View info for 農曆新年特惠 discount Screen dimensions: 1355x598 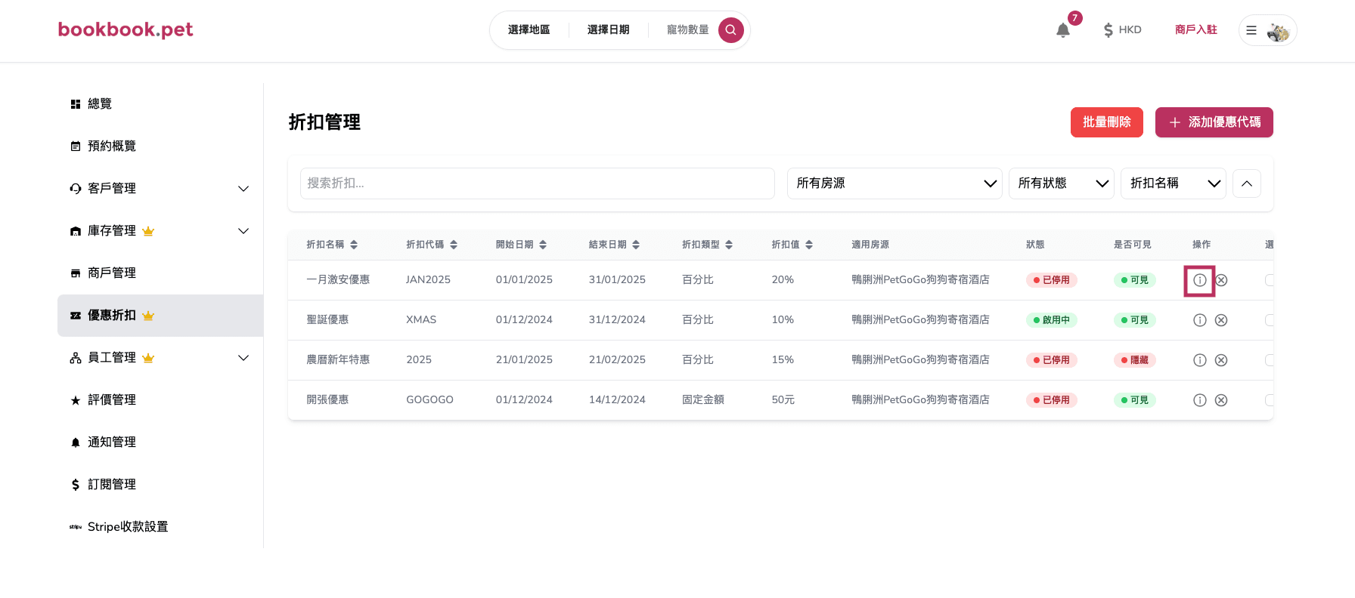(1200, 360)
